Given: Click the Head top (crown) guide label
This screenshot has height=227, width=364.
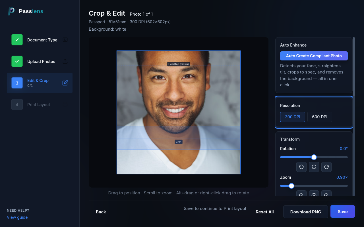Looking at the screenshot, I should pyautogui.click(x=178, y=64).
